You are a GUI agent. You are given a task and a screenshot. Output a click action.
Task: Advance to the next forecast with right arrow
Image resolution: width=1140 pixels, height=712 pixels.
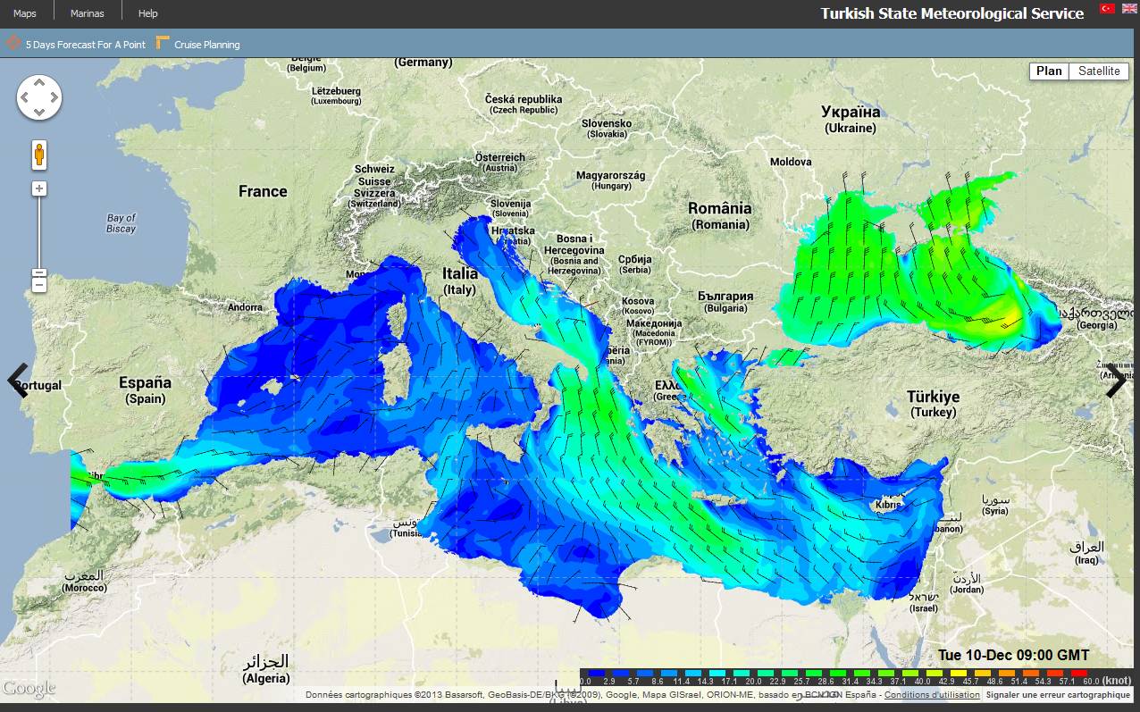1116,381
